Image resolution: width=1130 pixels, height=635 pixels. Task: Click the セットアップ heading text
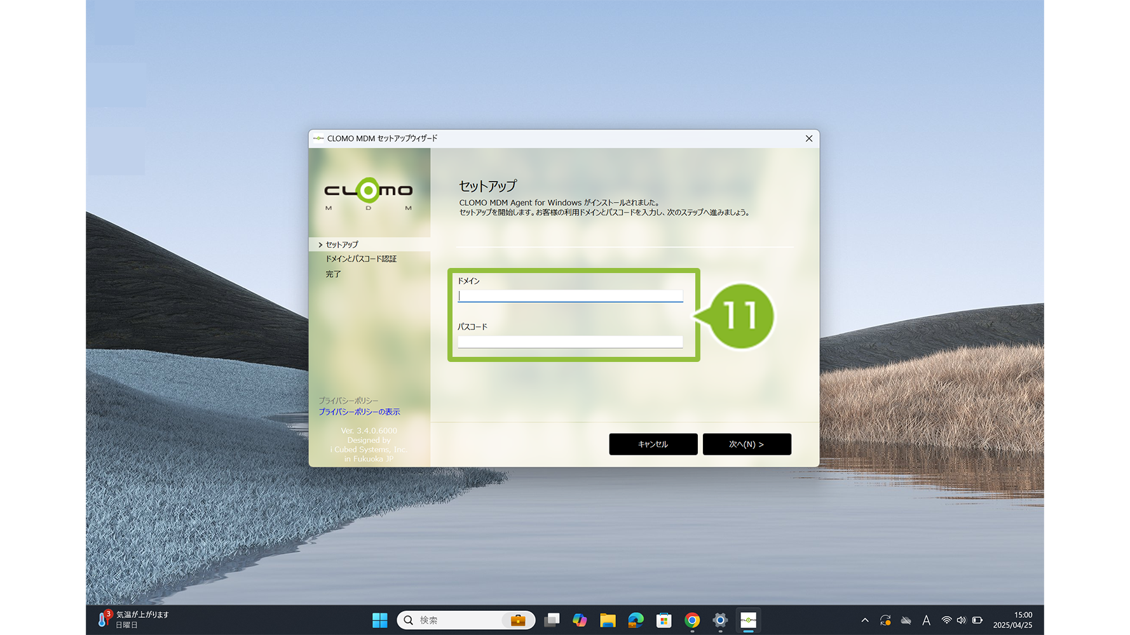487,186
